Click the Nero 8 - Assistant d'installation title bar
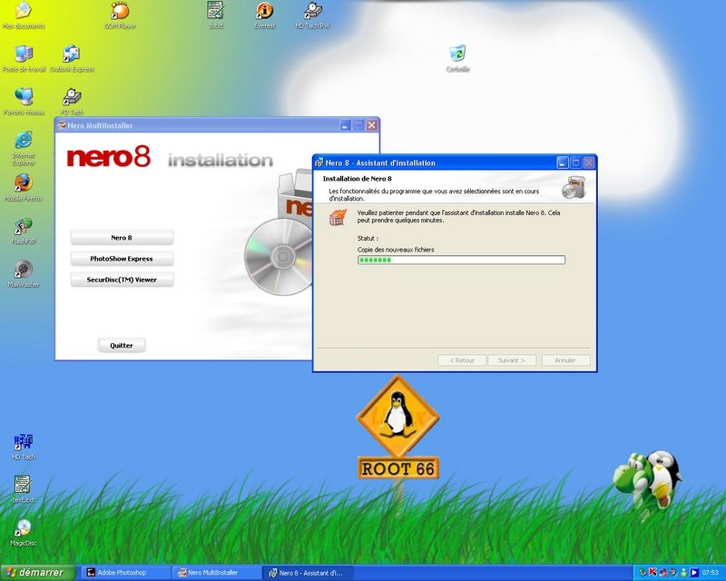Viewport: 726px width, 581px height. [x=456, y=162]
